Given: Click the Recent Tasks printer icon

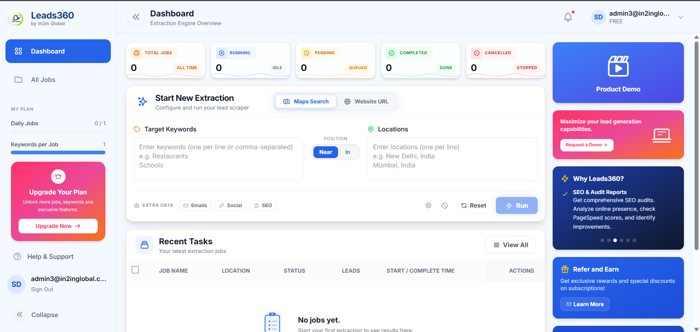Looking at the screenshot, I should click(x=144, y=245).
